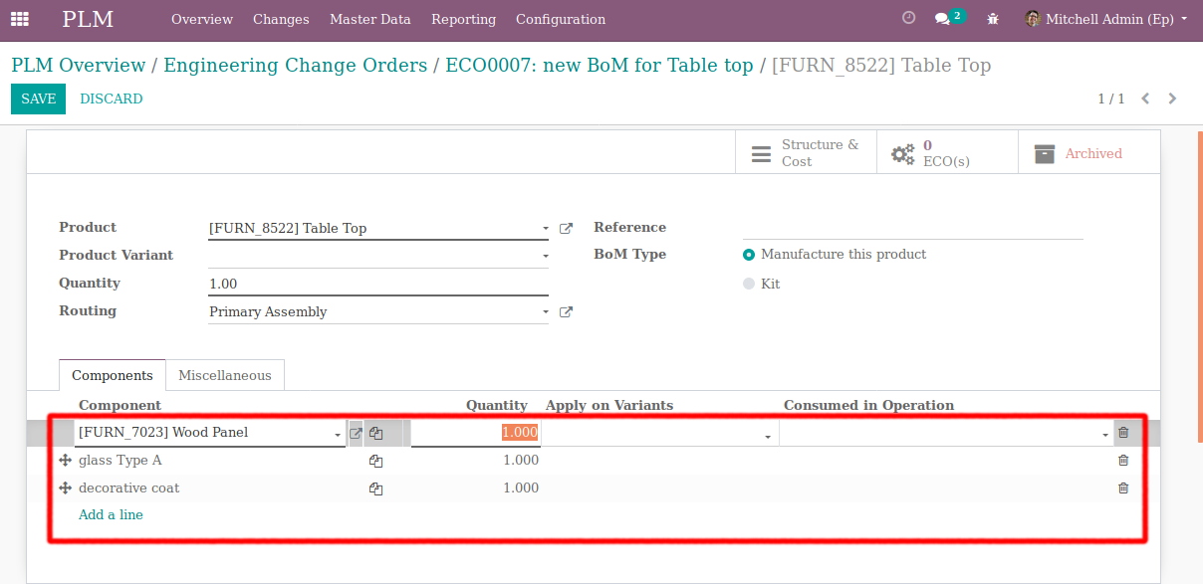The width and height of the screenshot is (1203, 584).
Task: Open the 0 ECO(s) stat button
Action: 947,153
